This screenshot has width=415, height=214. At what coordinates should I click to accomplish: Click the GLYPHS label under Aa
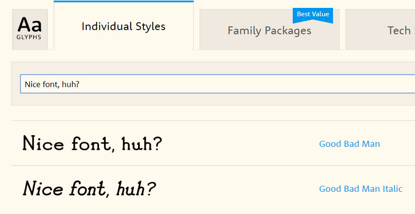tap(29, 37)
